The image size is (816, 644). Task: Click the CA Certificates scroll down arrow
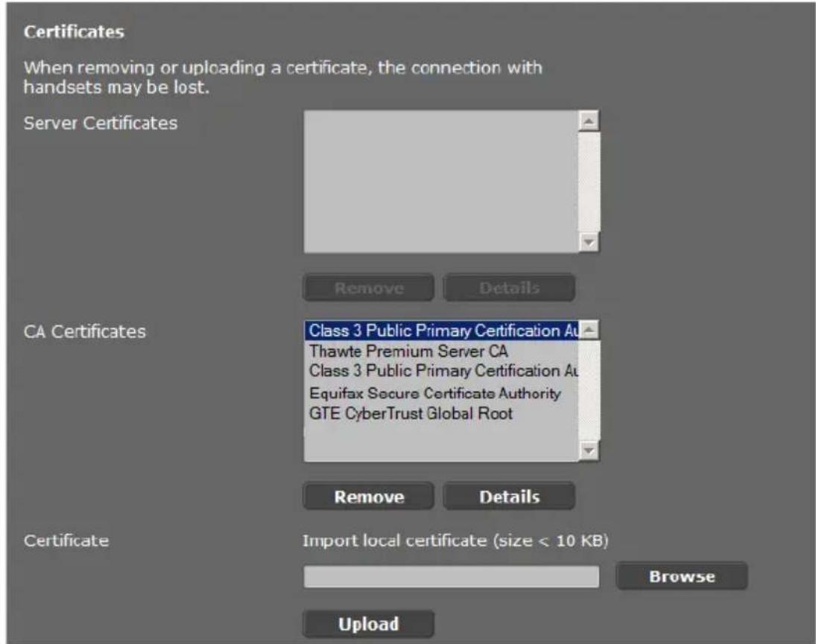[x=589, y=450]
